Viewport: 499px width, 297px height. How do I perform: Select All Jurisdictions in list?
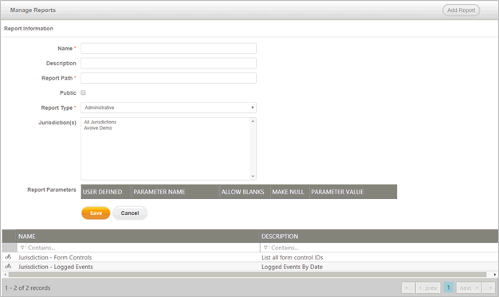[x=100, y=122]
